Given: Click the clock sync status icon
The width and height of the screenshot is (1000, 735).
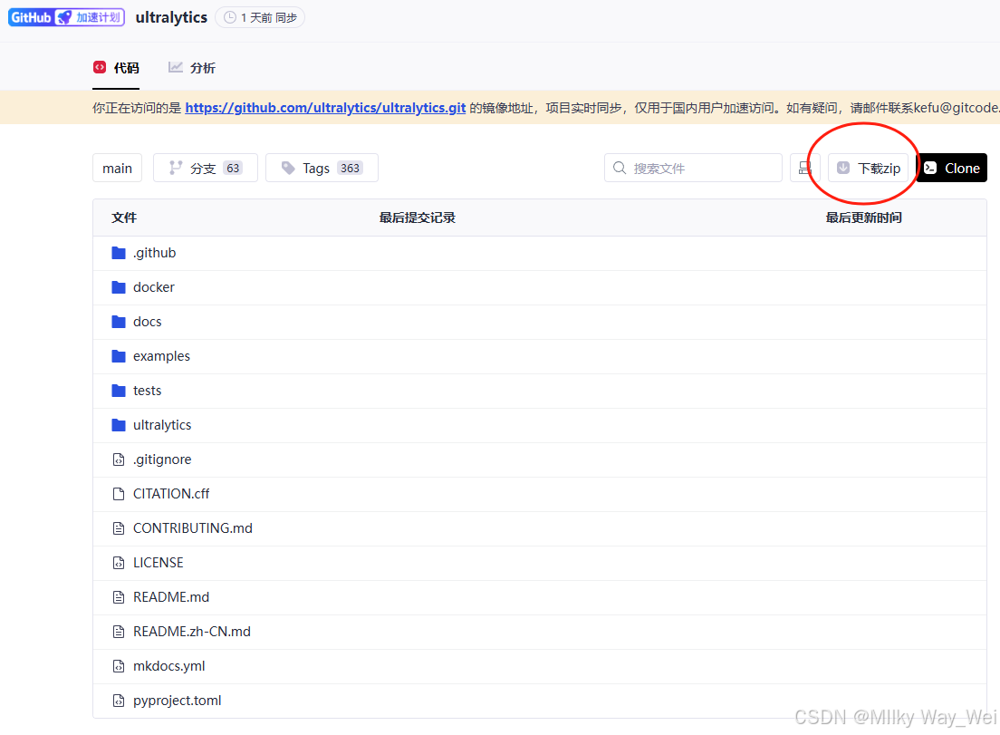Looking at the screenshot, I should [x=229, y=17].
